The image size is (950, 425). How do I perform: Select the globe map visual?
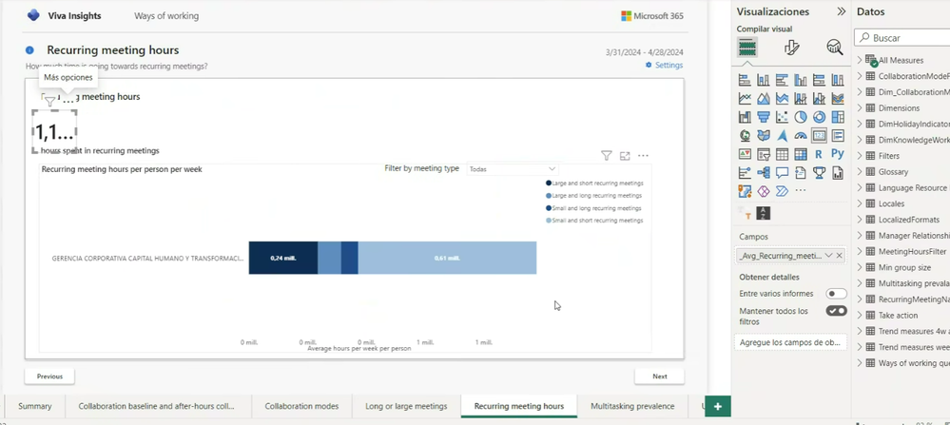pos(745,136)
